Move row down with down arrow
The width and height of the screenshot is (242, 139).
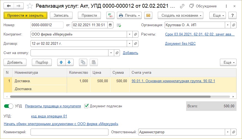click(x=69, y=62)
